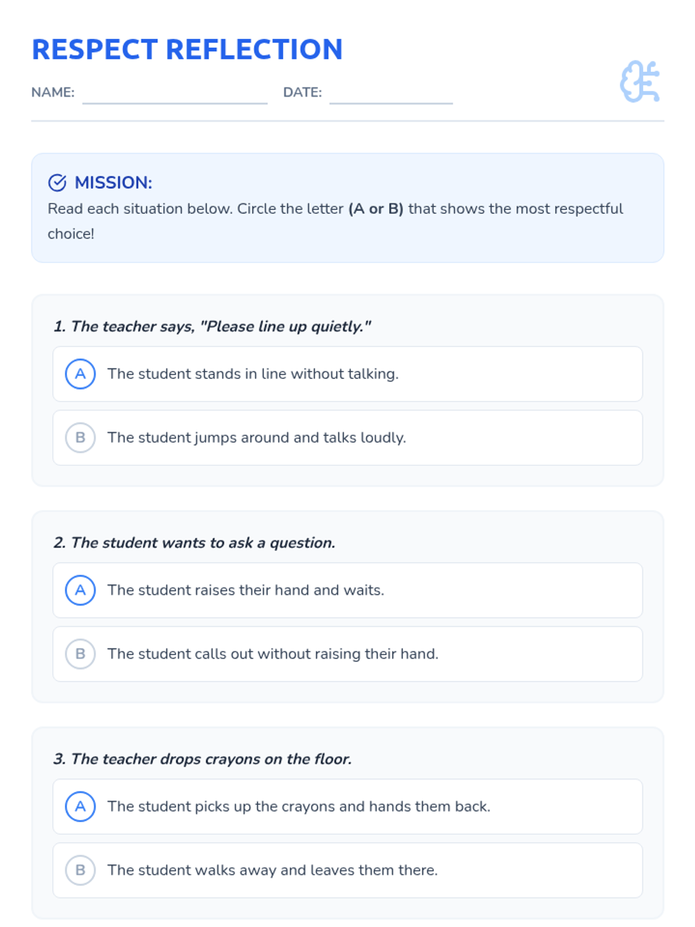Click question 2 about asking a question
The height and width of the screenshot is (927, 695).
[x=194, y=542]
